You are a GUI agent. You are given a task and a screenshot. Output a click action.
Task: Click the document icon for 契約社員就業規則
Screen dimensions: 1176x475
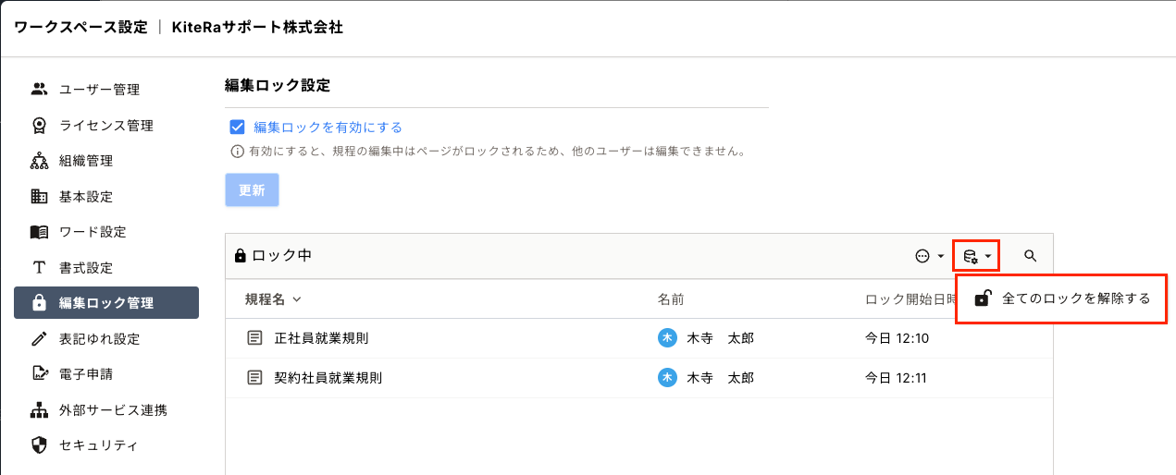pyautogui.click(x=254, y=377)
